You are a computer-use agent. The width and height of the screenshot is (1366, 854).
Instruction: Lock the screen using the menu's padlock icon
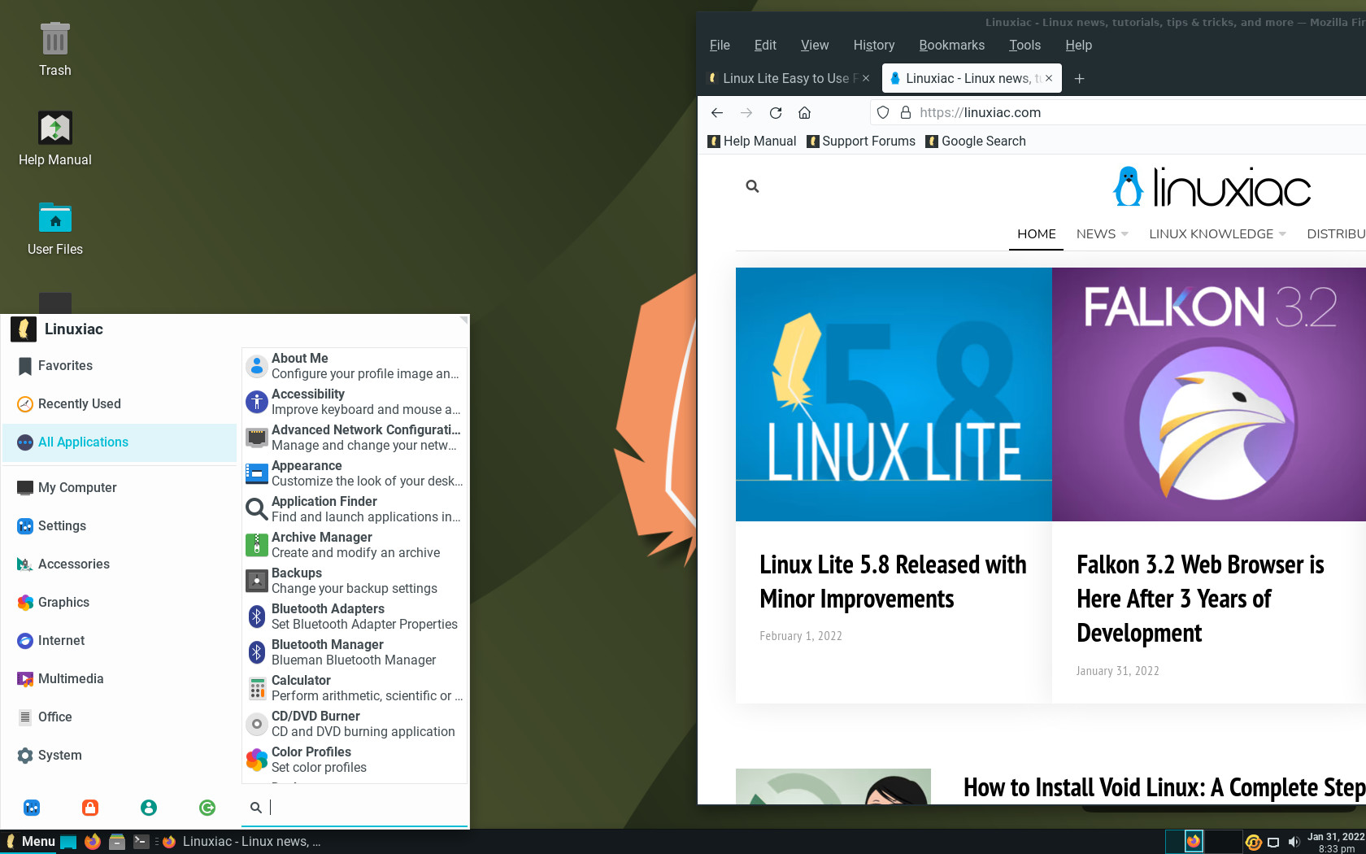point(90,808)
